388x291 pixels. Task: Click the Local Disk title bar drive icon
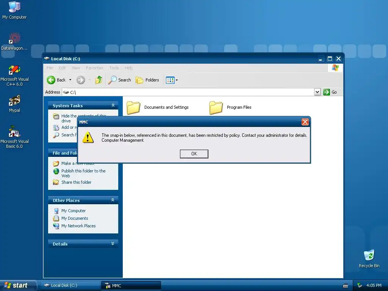point(47,58)
